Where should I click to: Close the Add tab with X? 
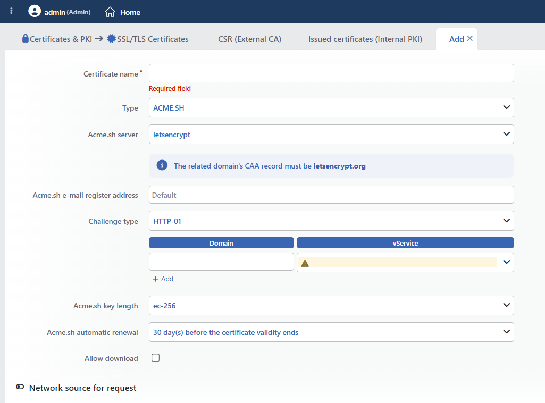[469, 39]
